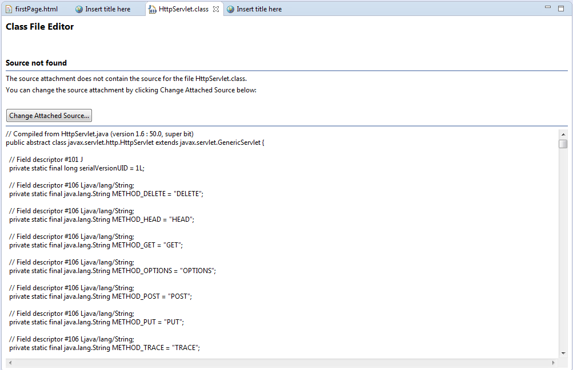
Task: Switch to the firstPage.html tab
Action: click(34, 9)
